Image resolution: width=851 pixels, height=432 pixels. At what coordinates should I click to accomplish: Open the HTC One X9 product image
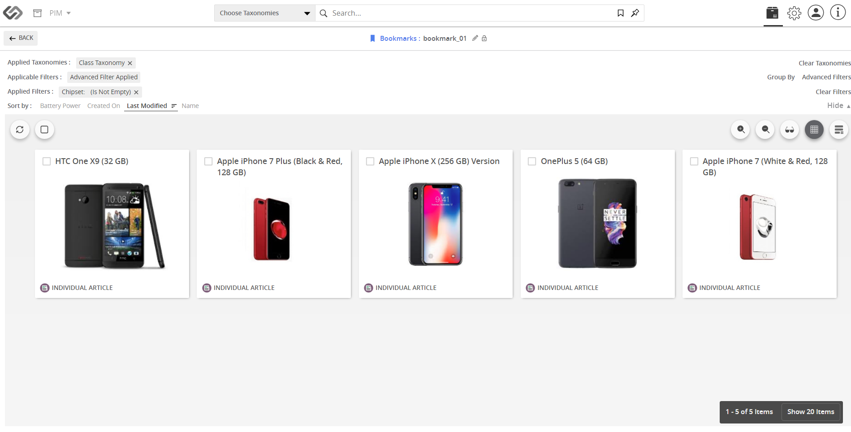(x=114, y=225)
